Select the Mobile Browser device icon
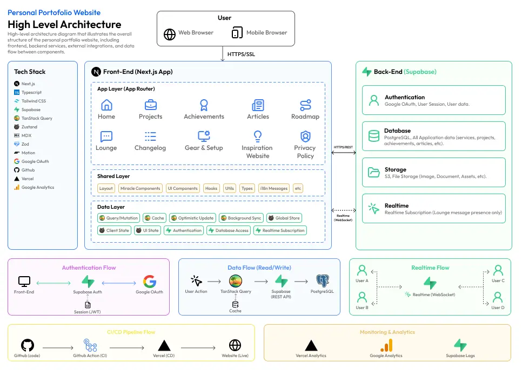Viewport: 522px width, 370px height. (237, 32)
